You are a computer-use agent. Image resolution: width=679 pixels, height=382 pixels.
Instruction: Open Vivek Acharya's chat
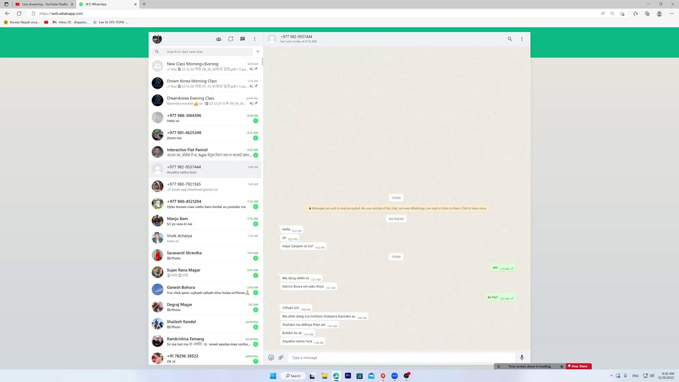pos(205,238)
